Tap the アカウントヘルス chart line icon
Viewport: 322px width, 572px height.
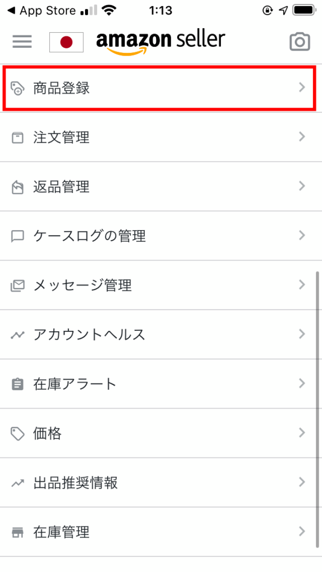[x=17, y=335]
